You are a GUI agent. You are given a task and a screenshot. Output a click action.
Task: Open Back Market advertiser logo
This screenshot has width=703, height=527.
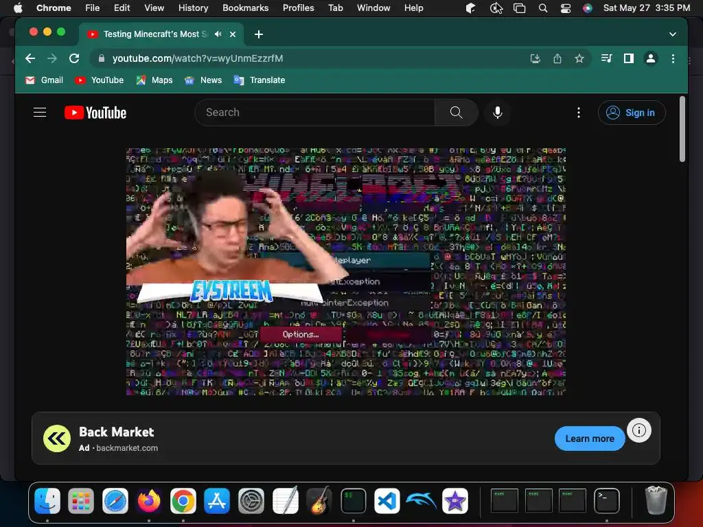(x=57, y=438)
